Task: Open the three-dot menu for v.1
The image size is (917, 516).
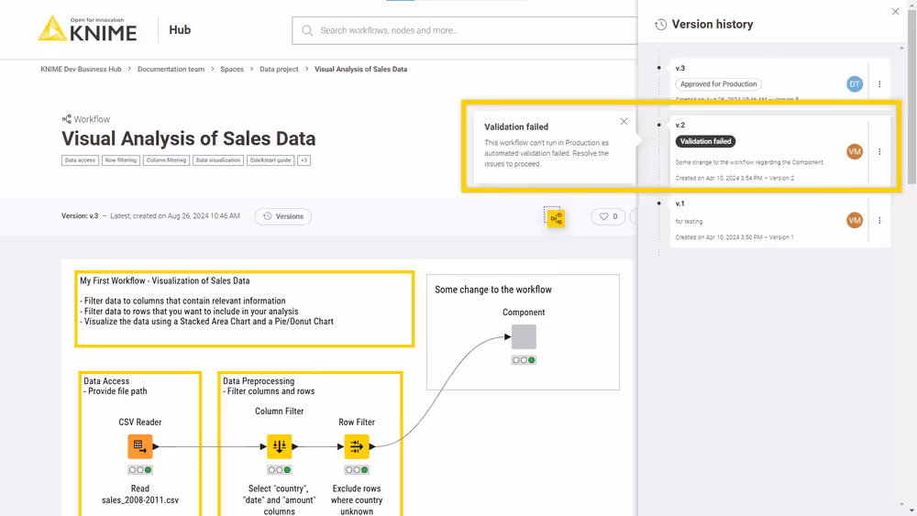Action: 879,220
